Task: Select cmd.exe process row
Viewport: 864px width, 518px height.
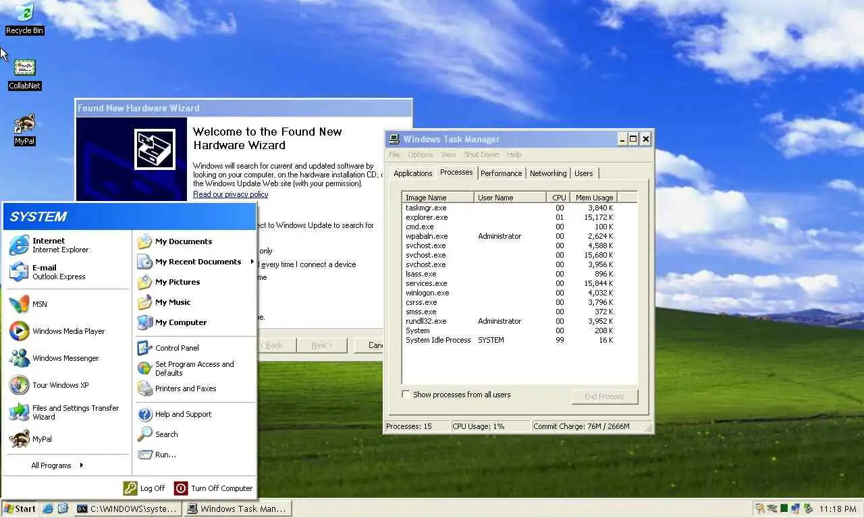Action: click(510, 227)
